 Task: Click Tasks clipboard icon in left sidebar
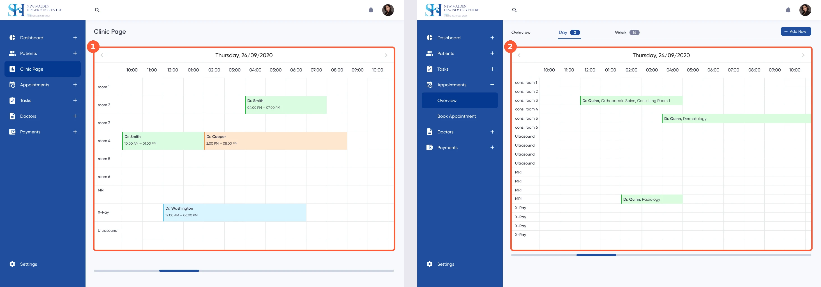pos(12,100)
